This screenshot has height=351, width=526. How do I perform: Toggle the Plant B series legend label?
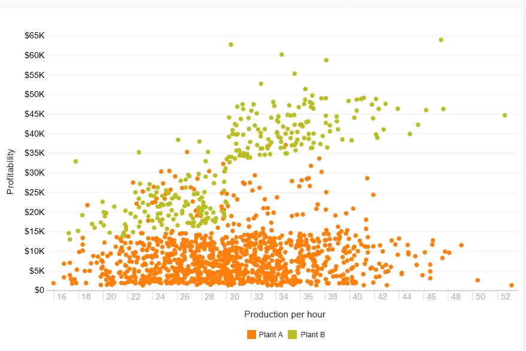[312, 335]
